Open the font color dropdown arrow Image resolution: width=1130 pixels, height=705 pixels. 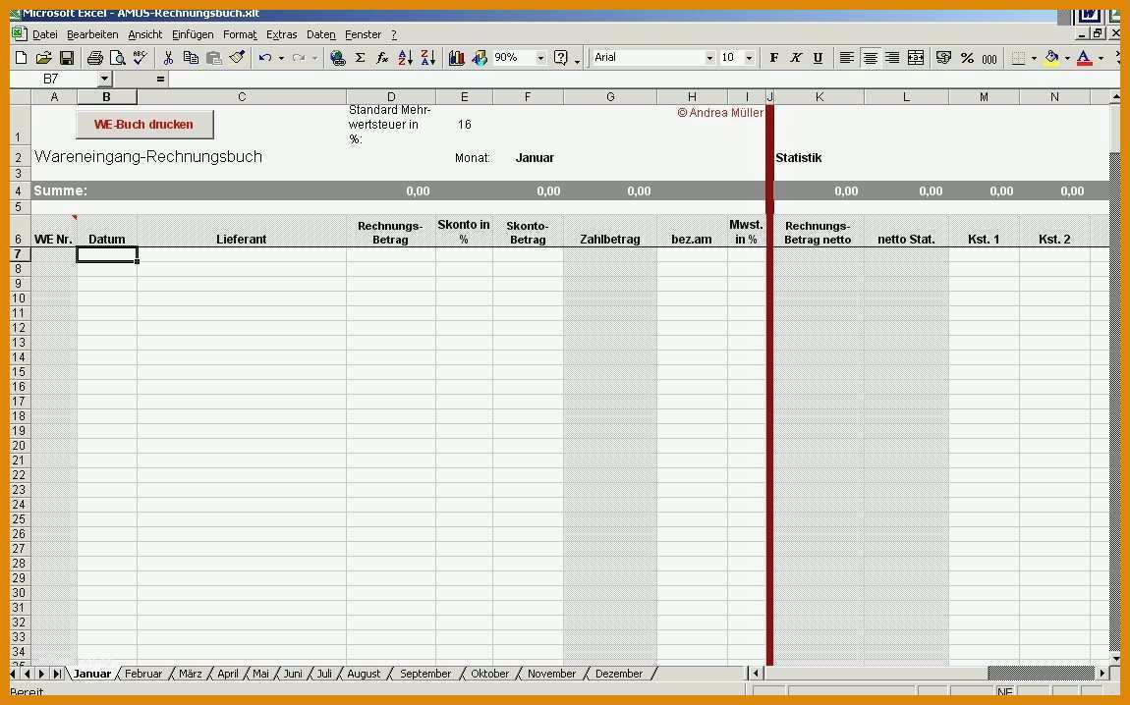click(x=1101, y=58)
